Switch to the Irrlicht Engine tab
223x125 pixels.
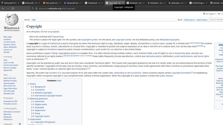pyautogui.click(x=198, y=3)
